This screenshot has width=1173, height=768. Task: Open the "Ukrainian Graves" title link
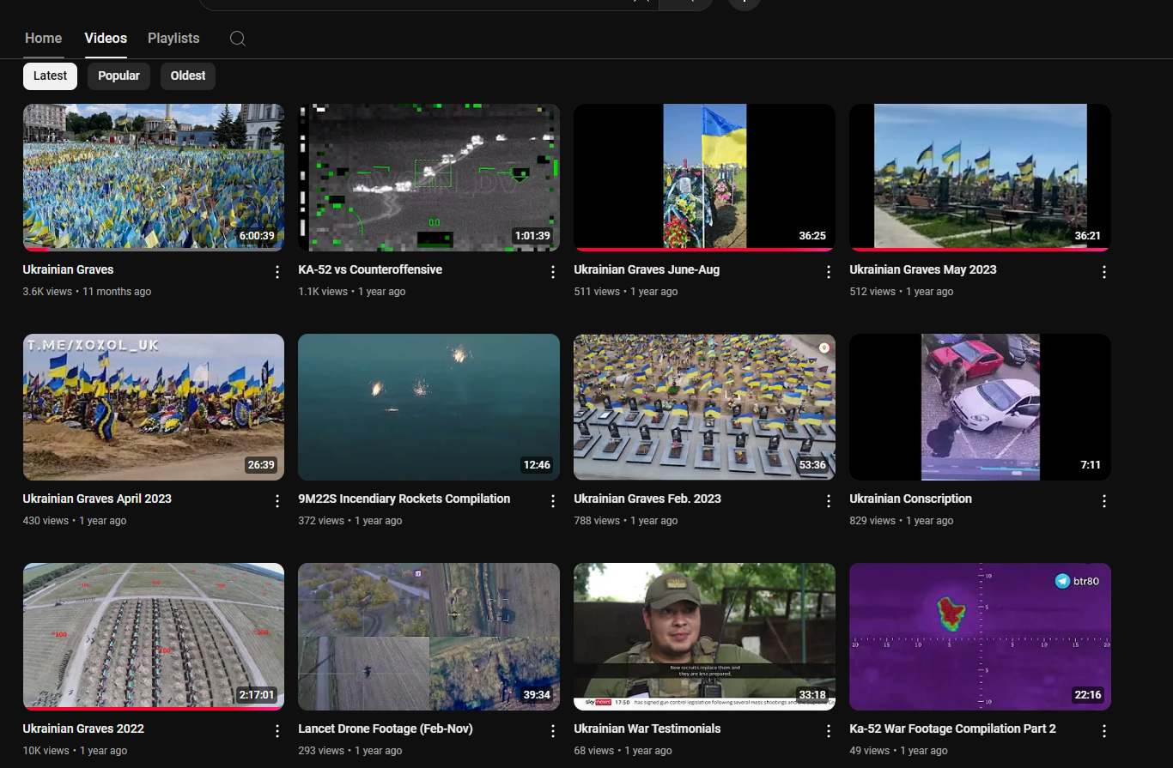pyautogui.click(x=68, y=269)
